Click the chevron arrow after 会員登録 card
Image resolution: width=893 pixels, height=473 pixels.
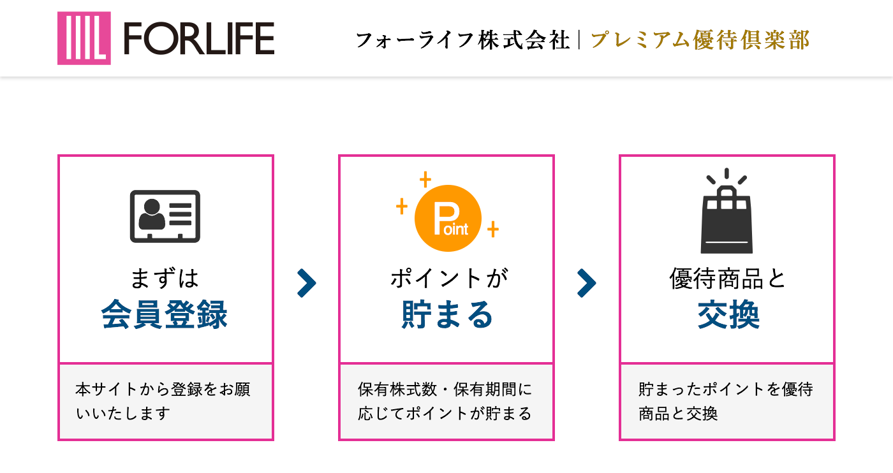(306, 284)
